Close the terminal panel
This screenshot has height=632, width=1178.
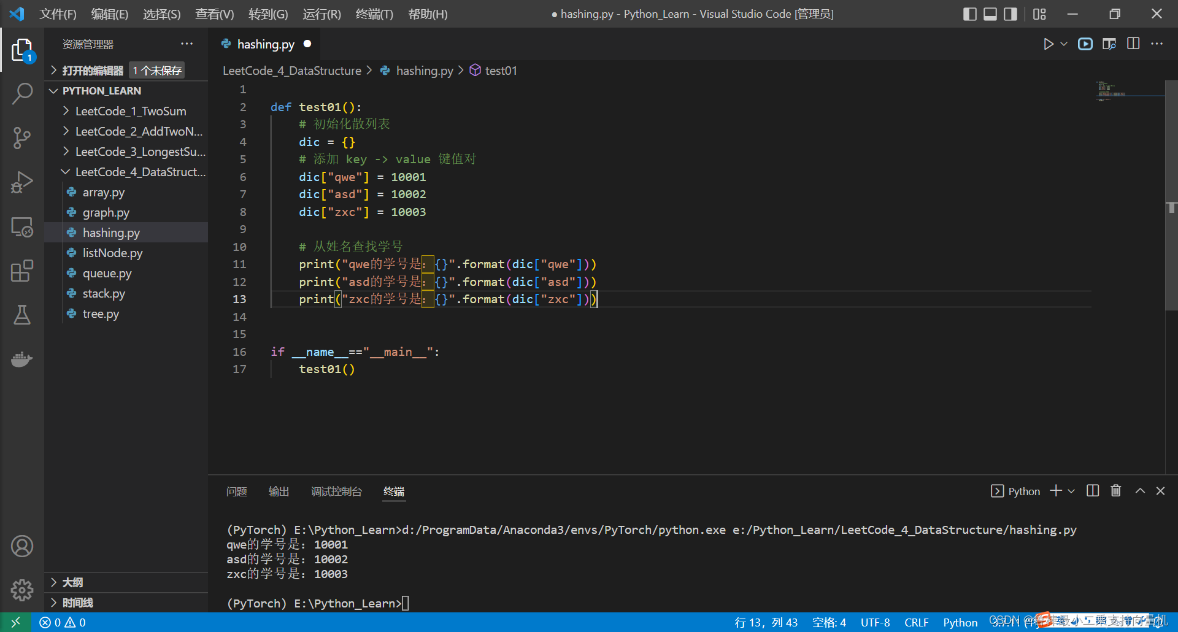pyautogui.click(x=1160, y=491)
